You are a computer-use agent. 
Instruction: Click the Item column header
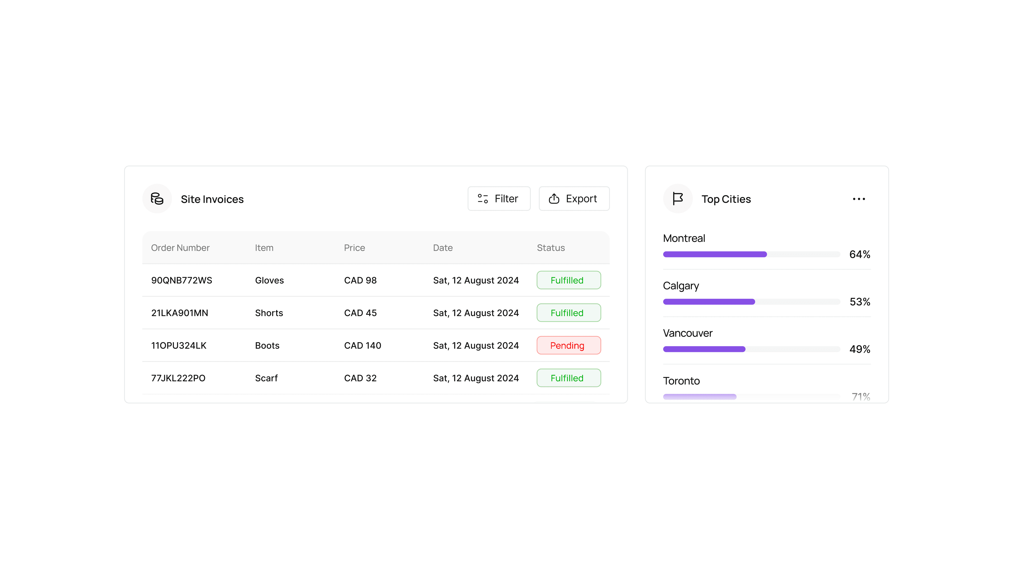[264, 248]
